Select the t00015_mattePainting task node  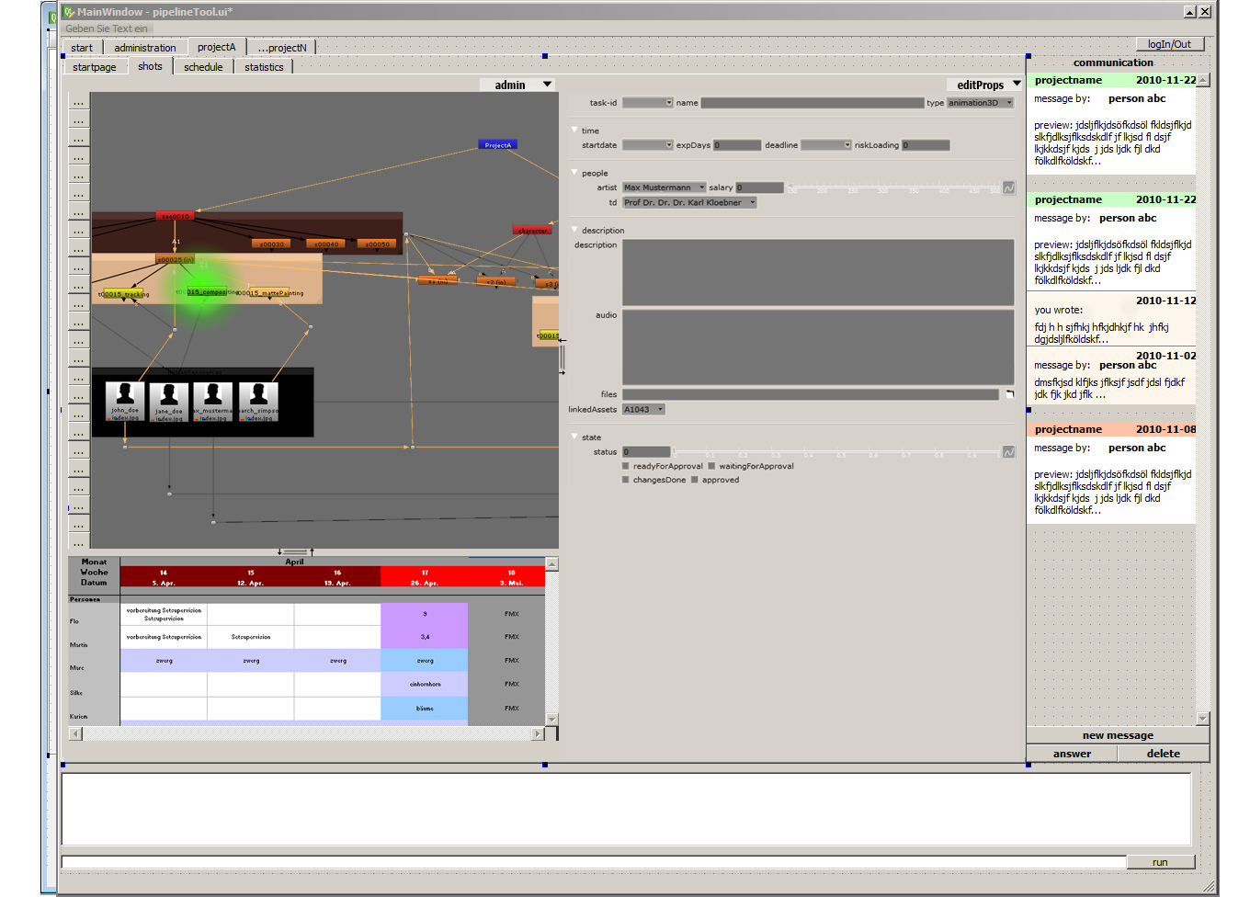[270, 293]
